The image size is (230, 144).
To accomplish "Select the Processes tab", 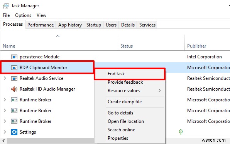I will [x=13, y=24].
